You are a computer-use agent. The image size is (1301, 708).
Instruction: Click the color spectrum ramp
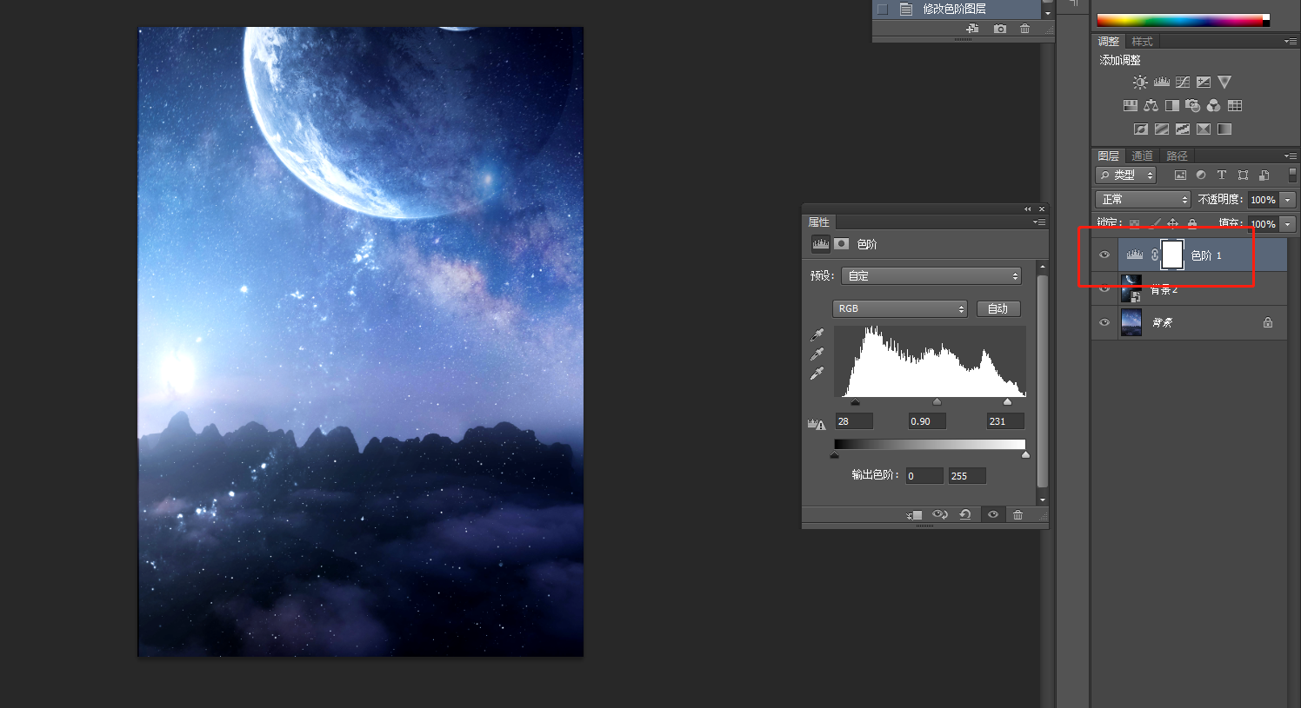click(x=1183, y=20)
